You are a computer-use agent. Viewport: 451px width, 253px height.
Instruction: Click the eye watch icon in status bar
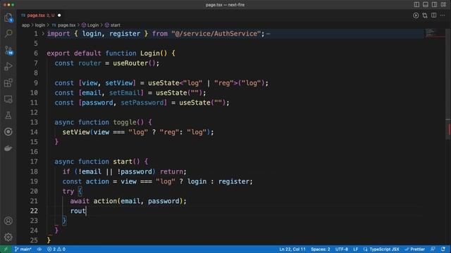pyautogui.click(x=39, y=249)
